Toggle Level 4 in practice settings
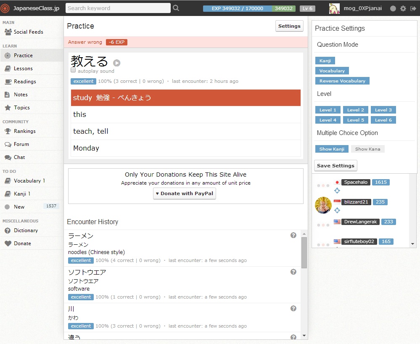Image resolution: width=420 pixels, height=344 pixels. coord(328,120)
